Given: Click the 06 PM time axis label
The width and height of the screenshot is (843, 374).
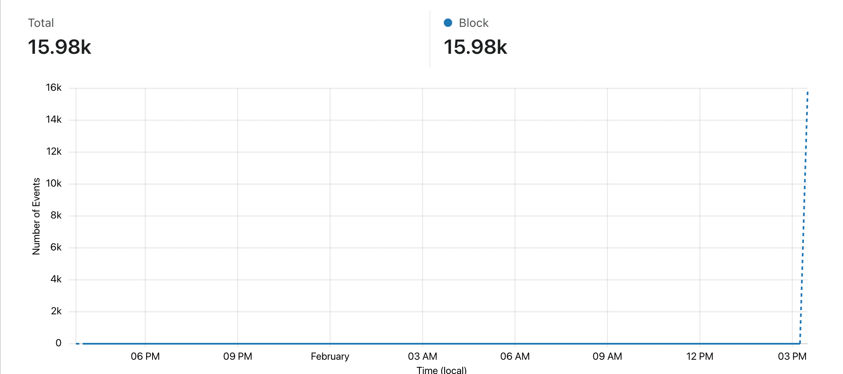Looking at the screenshot, I should [x=145, y=356].
